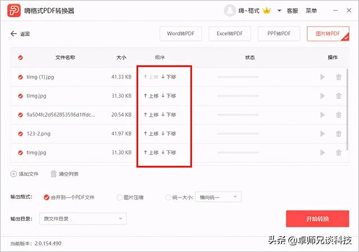Click the 添加文件 plus icon

(x=13, y=174)
